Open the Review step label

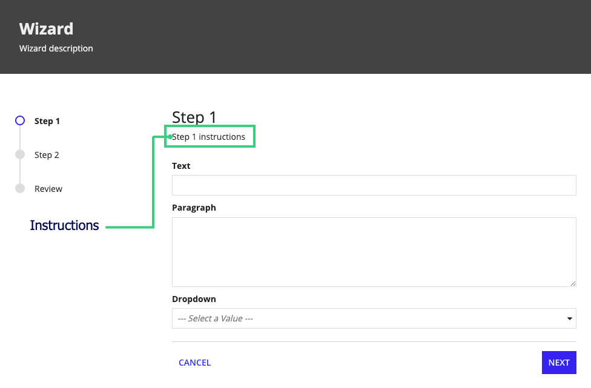[x=48, y=189]
